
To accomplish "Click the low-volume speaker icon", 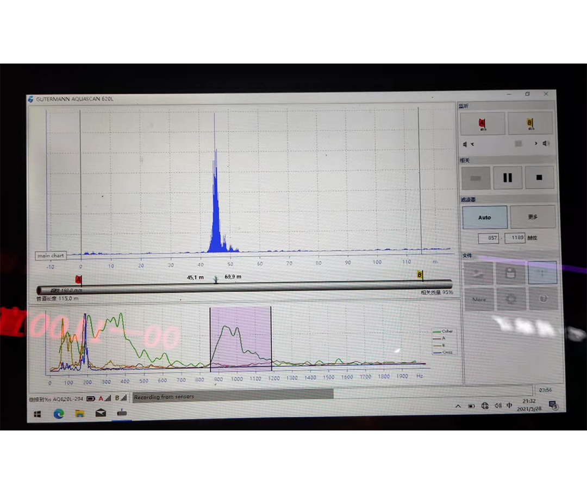I will [x=465, y=144].
